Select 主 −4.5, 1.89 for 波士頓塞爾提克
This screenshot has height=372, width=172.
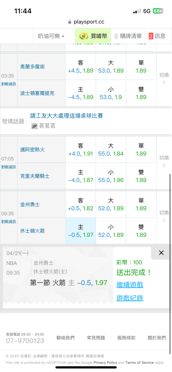point(81,93)
